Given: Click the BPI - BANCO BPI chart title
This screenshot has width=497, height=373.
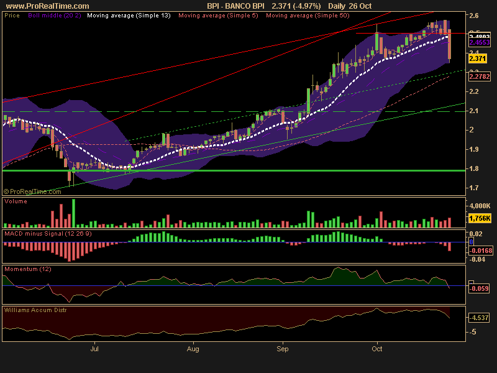Looking at the screenshot, I should (235, 5).
